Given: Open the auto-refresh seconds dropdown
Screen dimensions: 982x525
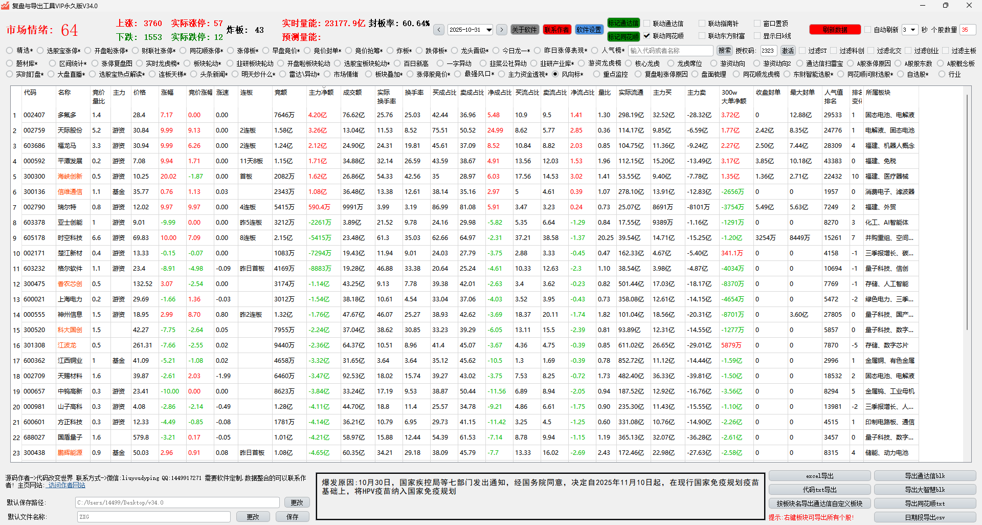Looking at the screenshot, I should 913,30.
